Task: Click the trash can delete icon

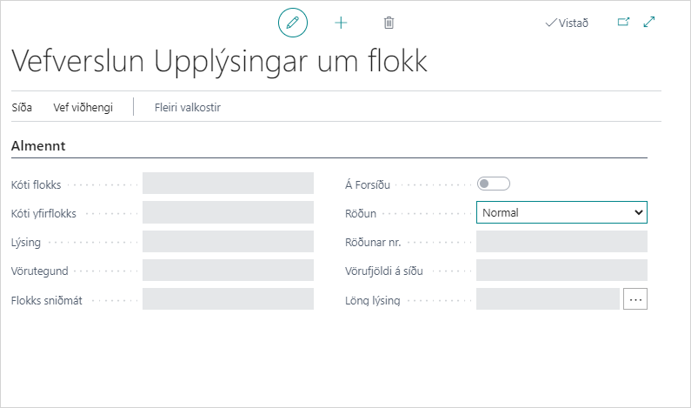Action: click(x=389, y=23)
